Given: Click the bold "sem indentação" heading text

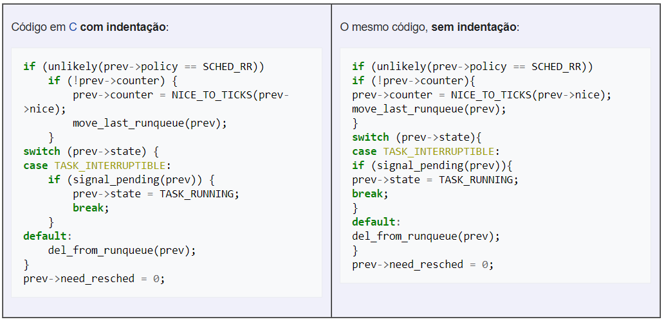Looking at the screenshot, I should pyautogui.click(x=474, y=28).
